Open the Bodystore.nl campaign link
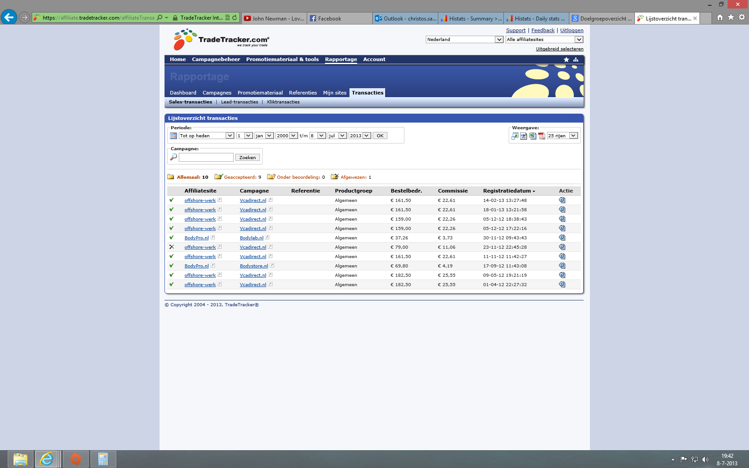 (x=254, y=266)
